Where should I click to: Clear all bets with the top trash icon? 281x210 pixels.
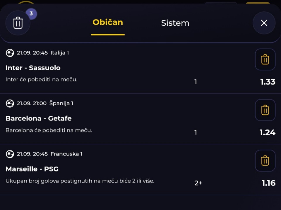tap(18, 23)
